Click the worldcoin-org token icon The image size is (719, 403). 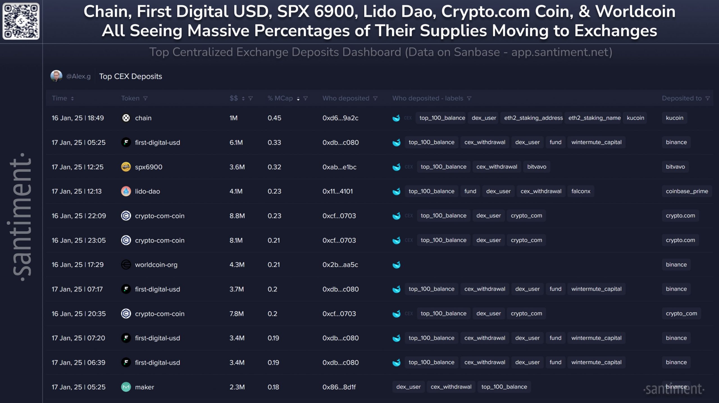[126, 265]
